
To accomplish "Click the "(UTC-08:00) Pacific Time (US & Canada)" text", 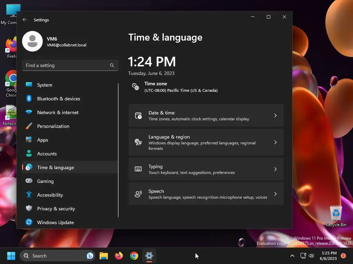I will click(181, 90).
